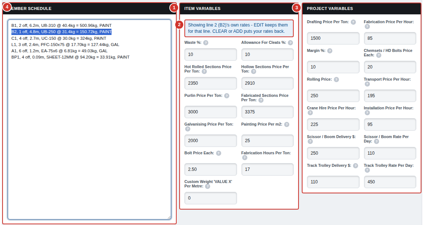This screenshot has width=424, height=225.
Task: Show Chemsets / HD Bolts Price help
Action: click(x=379, y=55)
